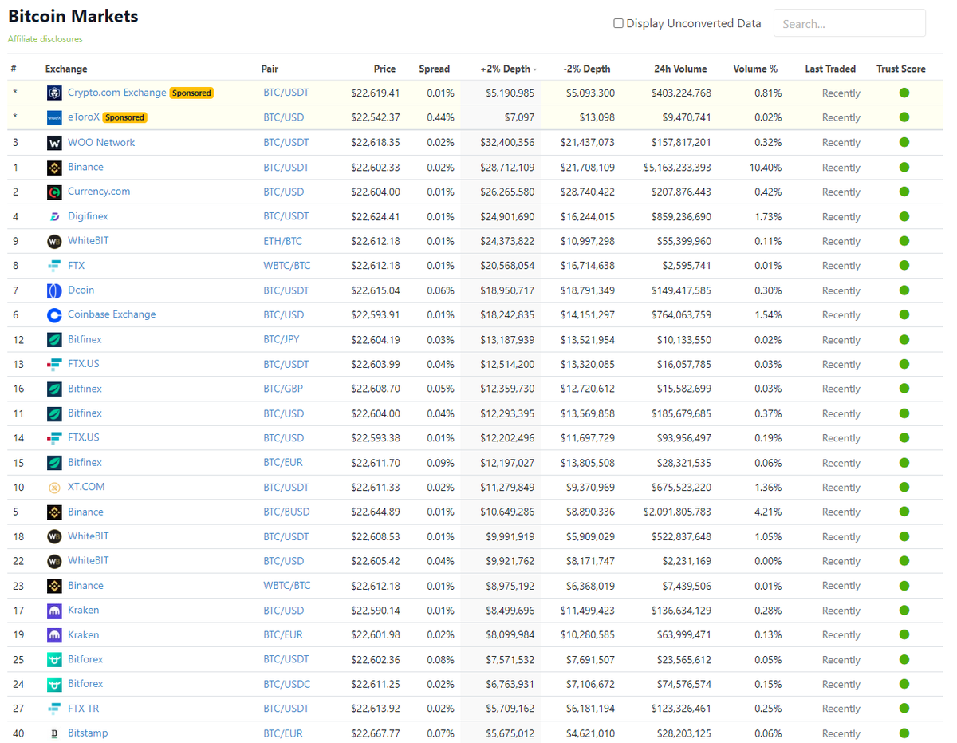Sort table by the # rank header

(x=14, y=69)
